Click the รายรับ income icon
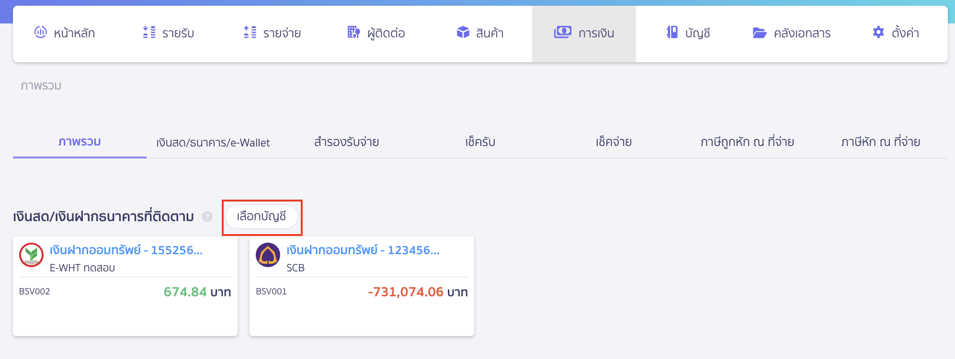 pyautogui.click(x=149, y=32)
